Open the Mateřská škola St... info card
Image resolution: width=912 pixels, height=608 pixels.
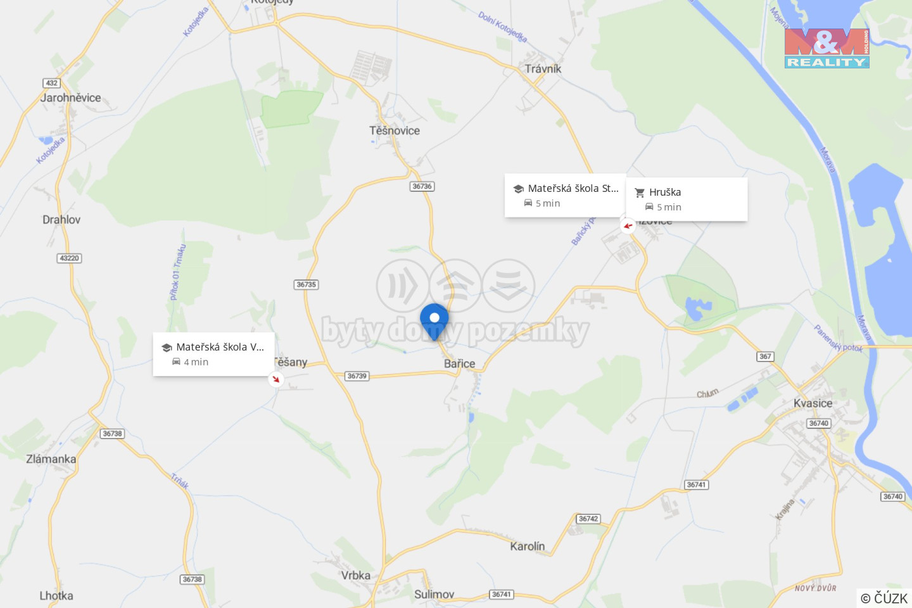pos(565,196)
